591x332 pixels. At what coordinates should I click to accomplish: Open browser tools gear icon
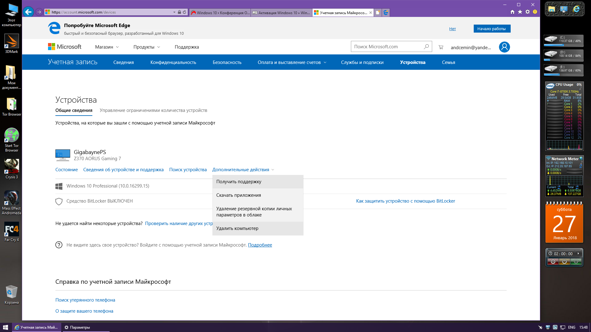[528, 12]
